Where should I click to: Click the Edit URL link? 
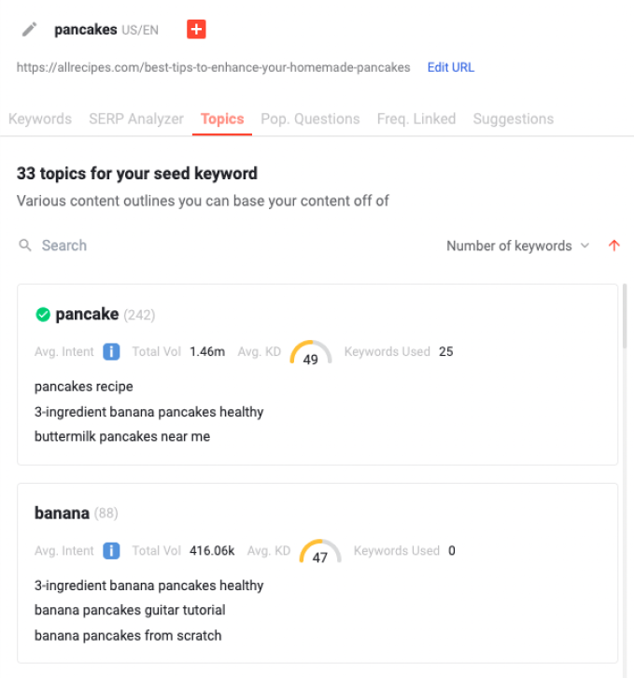tap(451, 67)
